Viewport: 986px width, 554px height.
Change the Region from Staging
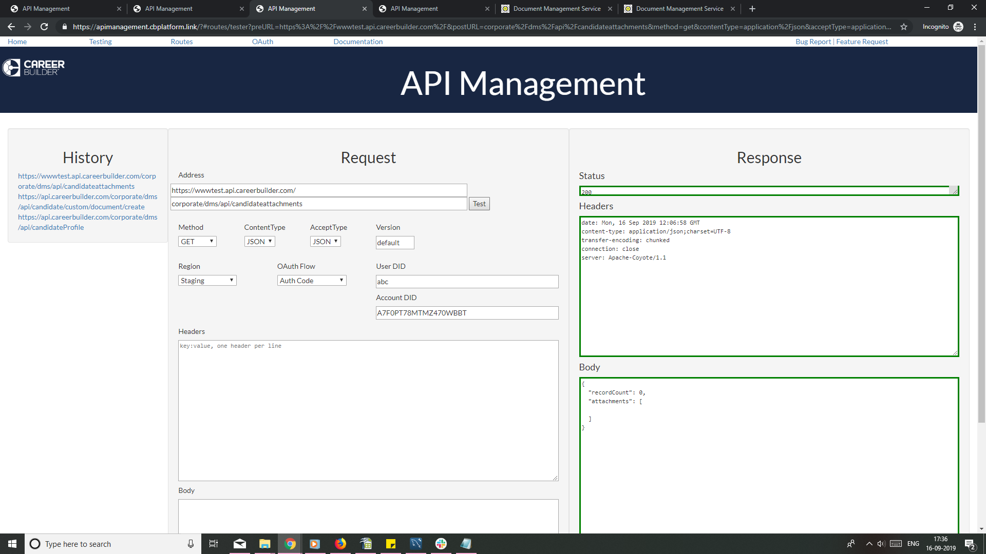point(207,280)
